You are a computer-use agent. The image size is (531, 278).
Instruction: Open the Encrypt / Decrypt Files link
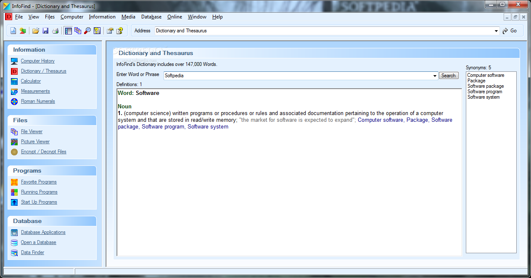pyautogui.click(x=44, y=152)
